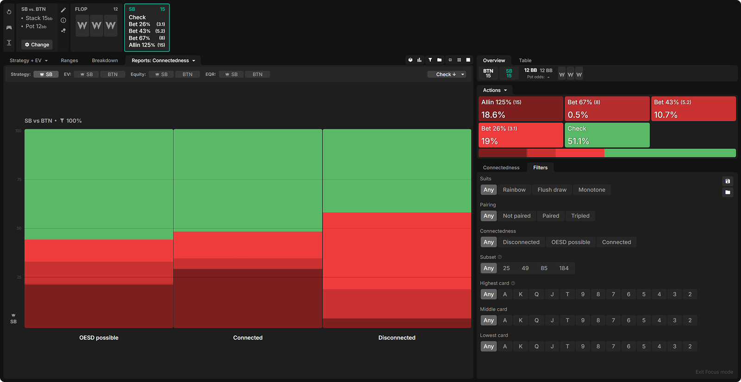This screenshot has height=382, width=741.
Task: Click the green Check action tile
Action: 607,135
